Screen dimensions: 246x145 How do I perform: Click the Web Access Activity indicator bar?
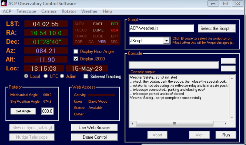[x=102, y=95]
